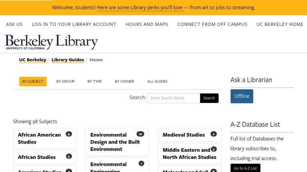Switch to the By Group tab
This screenshot has width=307, height=172.
66,82
